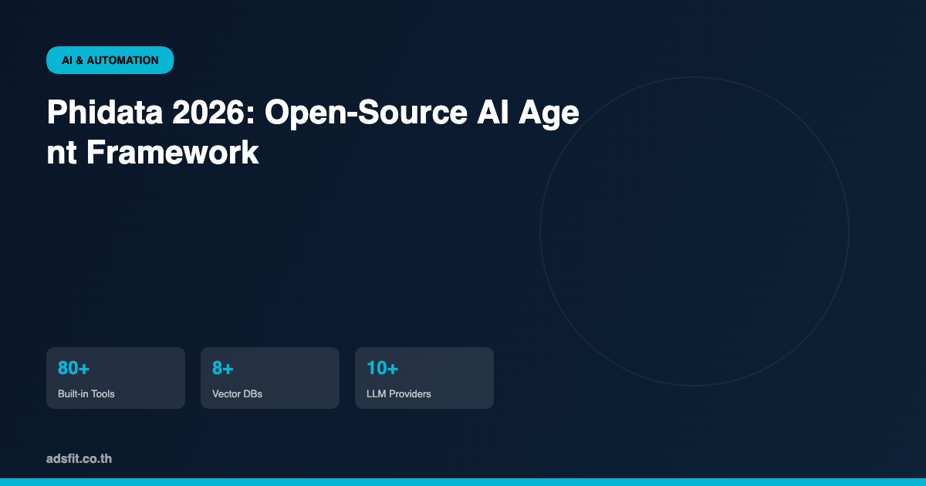Click the "LLM Providers" label
926x486 pixels.
(x=399, y=394)
